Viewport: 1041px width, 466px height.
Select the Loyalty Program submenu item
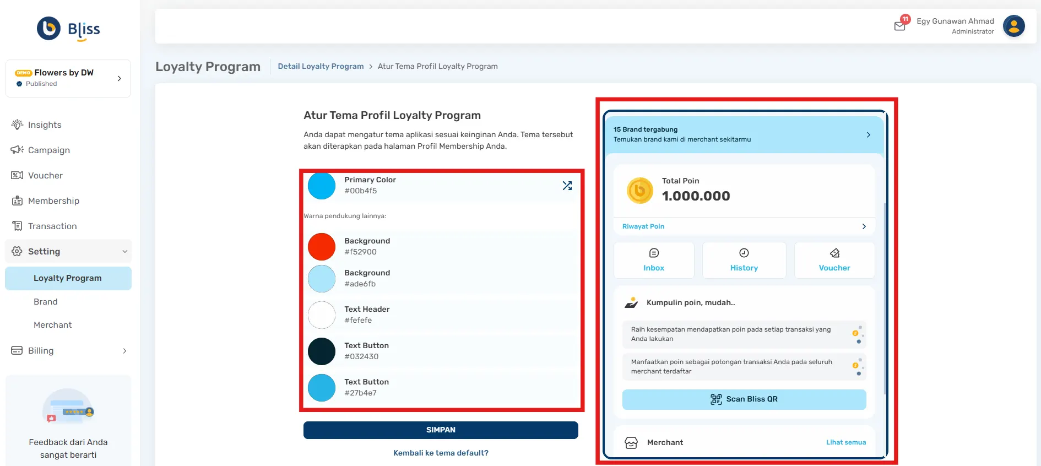(68, 278)
